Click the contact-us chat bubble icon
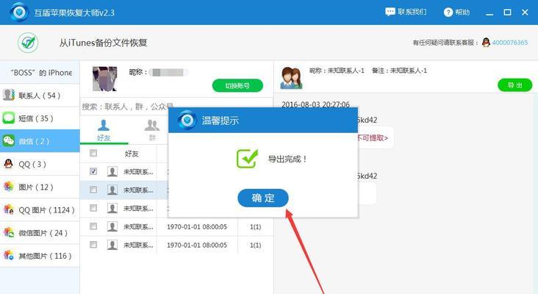The width and height of the screenshot is (538, 294). [390, 12]
